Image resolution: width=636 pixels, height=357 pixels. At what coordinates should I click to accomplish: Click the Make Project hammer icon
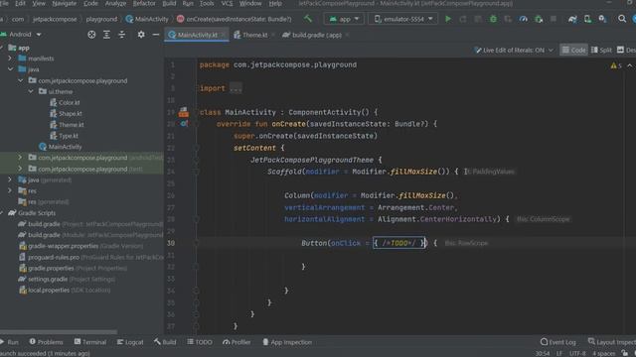[x=308, y=19]
